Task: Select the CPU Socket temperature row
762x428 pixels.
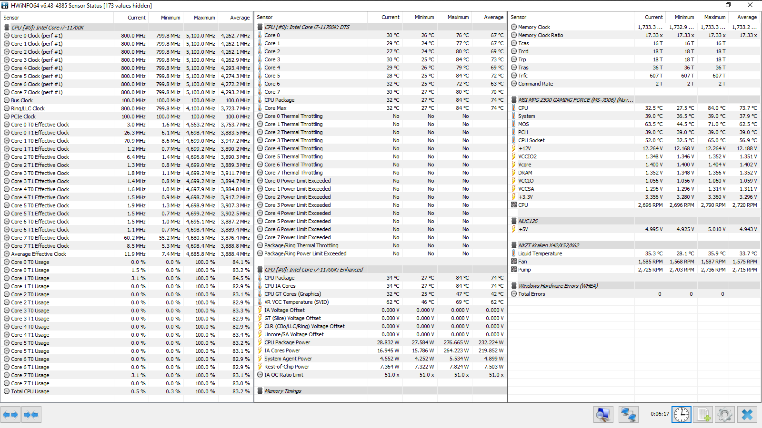Action: [634, 140]
